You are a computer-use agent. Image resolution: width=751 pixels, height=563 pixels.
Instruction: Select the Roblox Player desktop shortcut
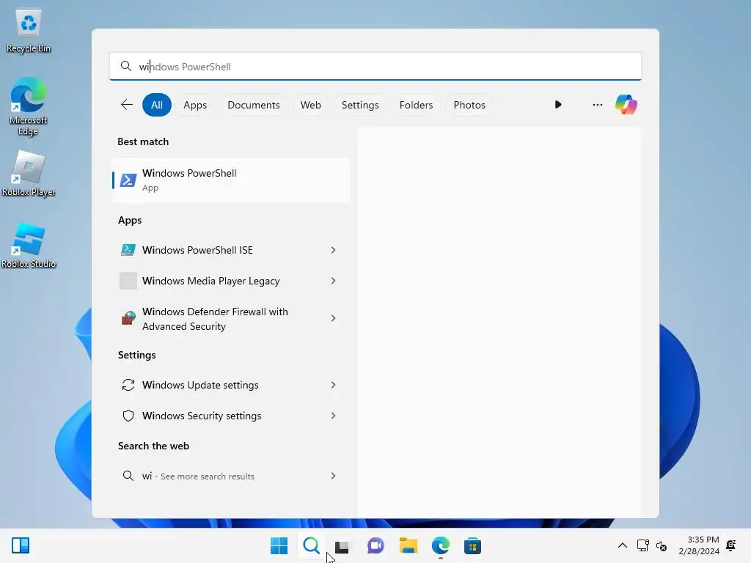(x=29, y=173)
